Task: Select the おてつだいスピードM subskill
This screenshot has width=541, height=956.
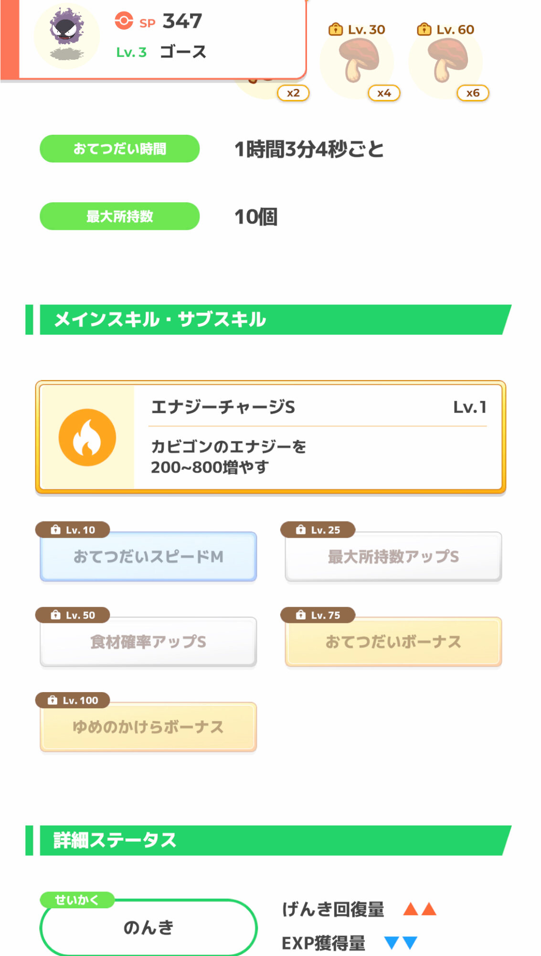Action: click(x=149, y=557)
